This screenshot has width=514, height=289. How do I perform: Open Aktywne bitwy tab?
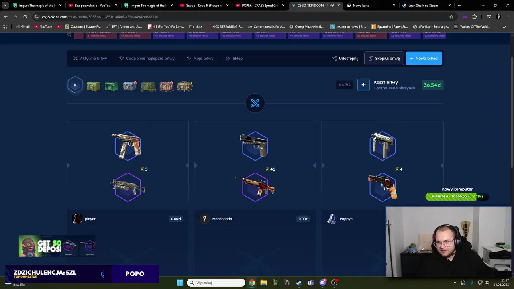pyautogui.click(x=90, y=58)
